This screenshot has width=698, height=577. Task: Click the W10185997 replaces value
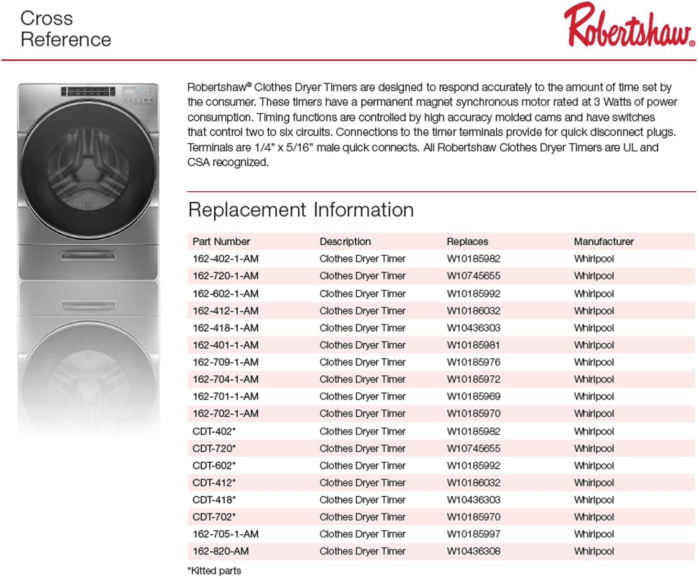474,534
